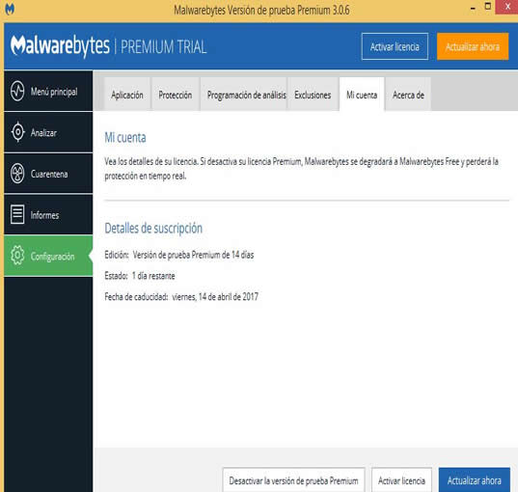
Task: Minimize the Malwarebytes window
Action: click(x=473, y=9)
